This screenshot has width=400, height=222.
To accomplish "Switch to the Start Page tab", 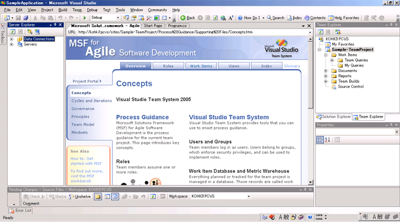I will click(x=153, y=26).
